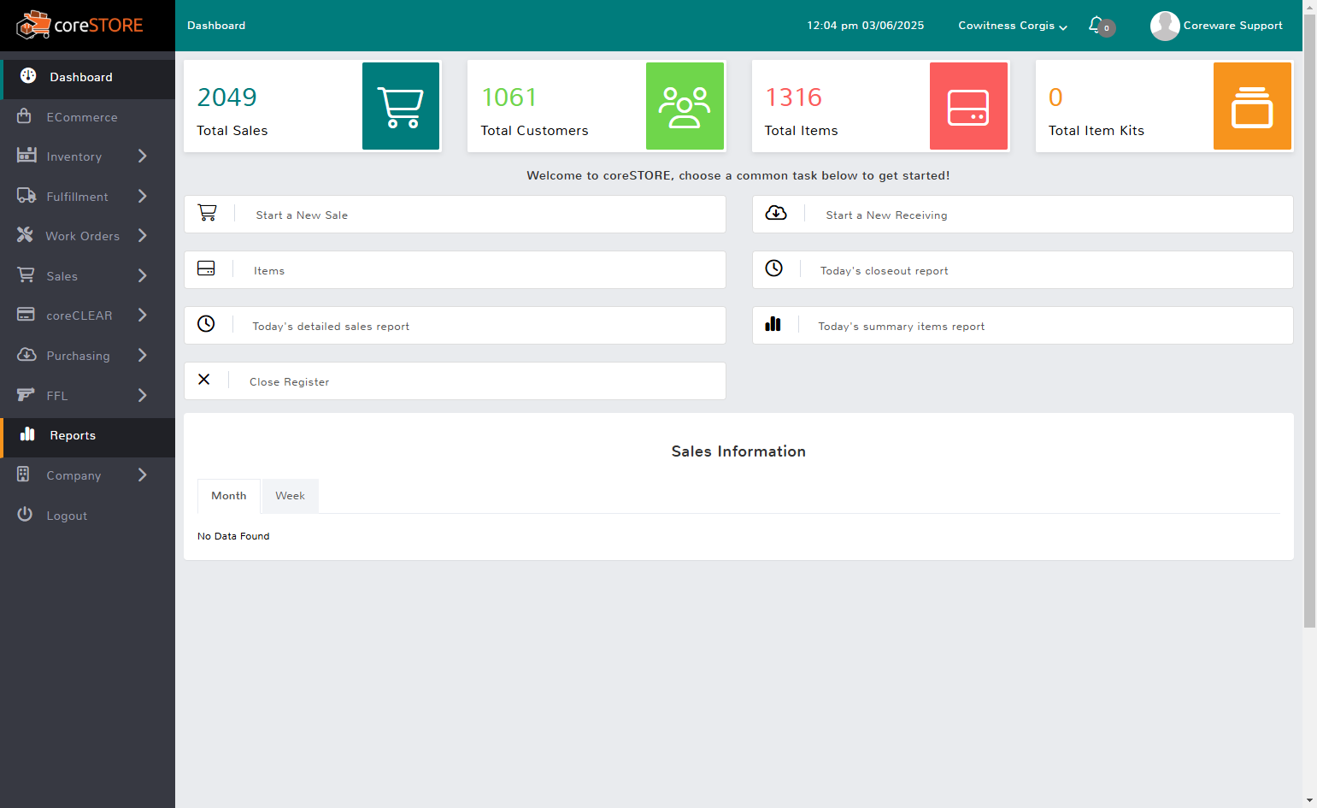This screenshot has height=808, width=1317.
Task: Click the Fulfillment truck icon
Action: pos(26,196)
